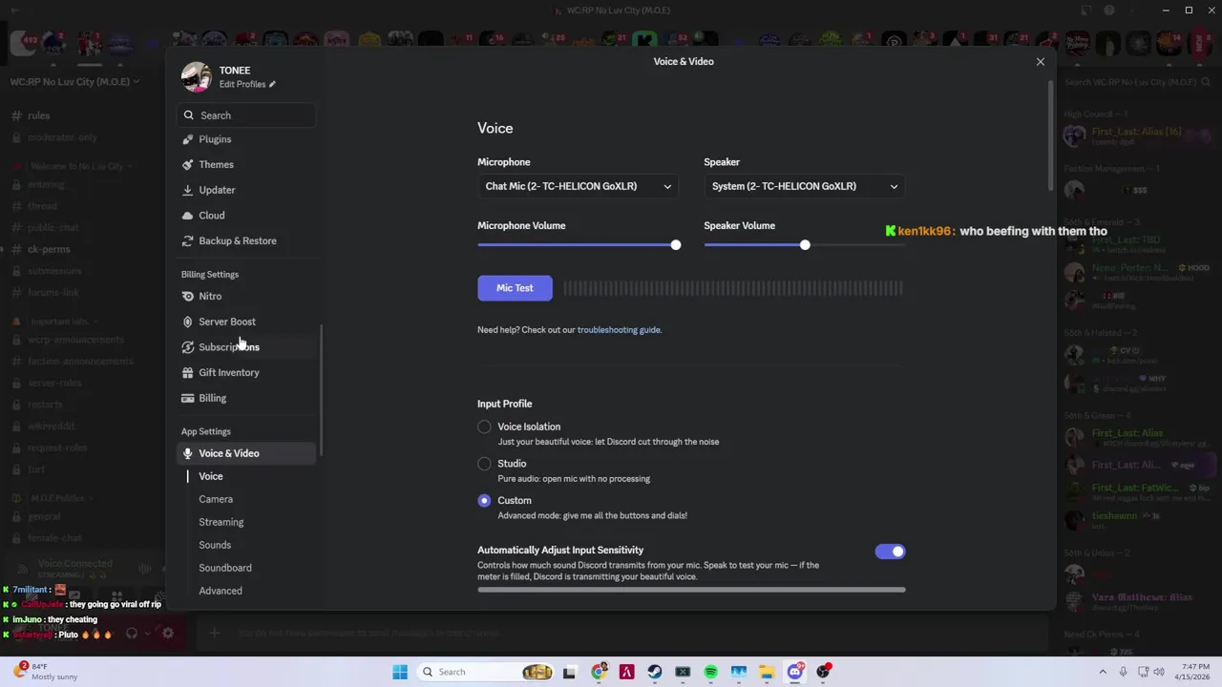The width and height of the screenshot is (1222, 687).
Task: Click the Updater download icon
Action: (187, 190)
